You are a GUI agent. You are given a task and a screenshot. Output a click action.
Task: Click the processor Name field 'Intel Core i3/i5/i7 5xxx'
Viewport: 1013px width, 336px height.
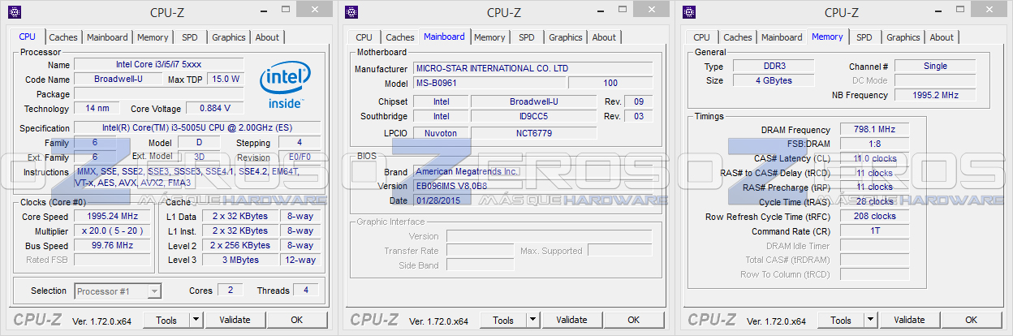pos(159,65)
